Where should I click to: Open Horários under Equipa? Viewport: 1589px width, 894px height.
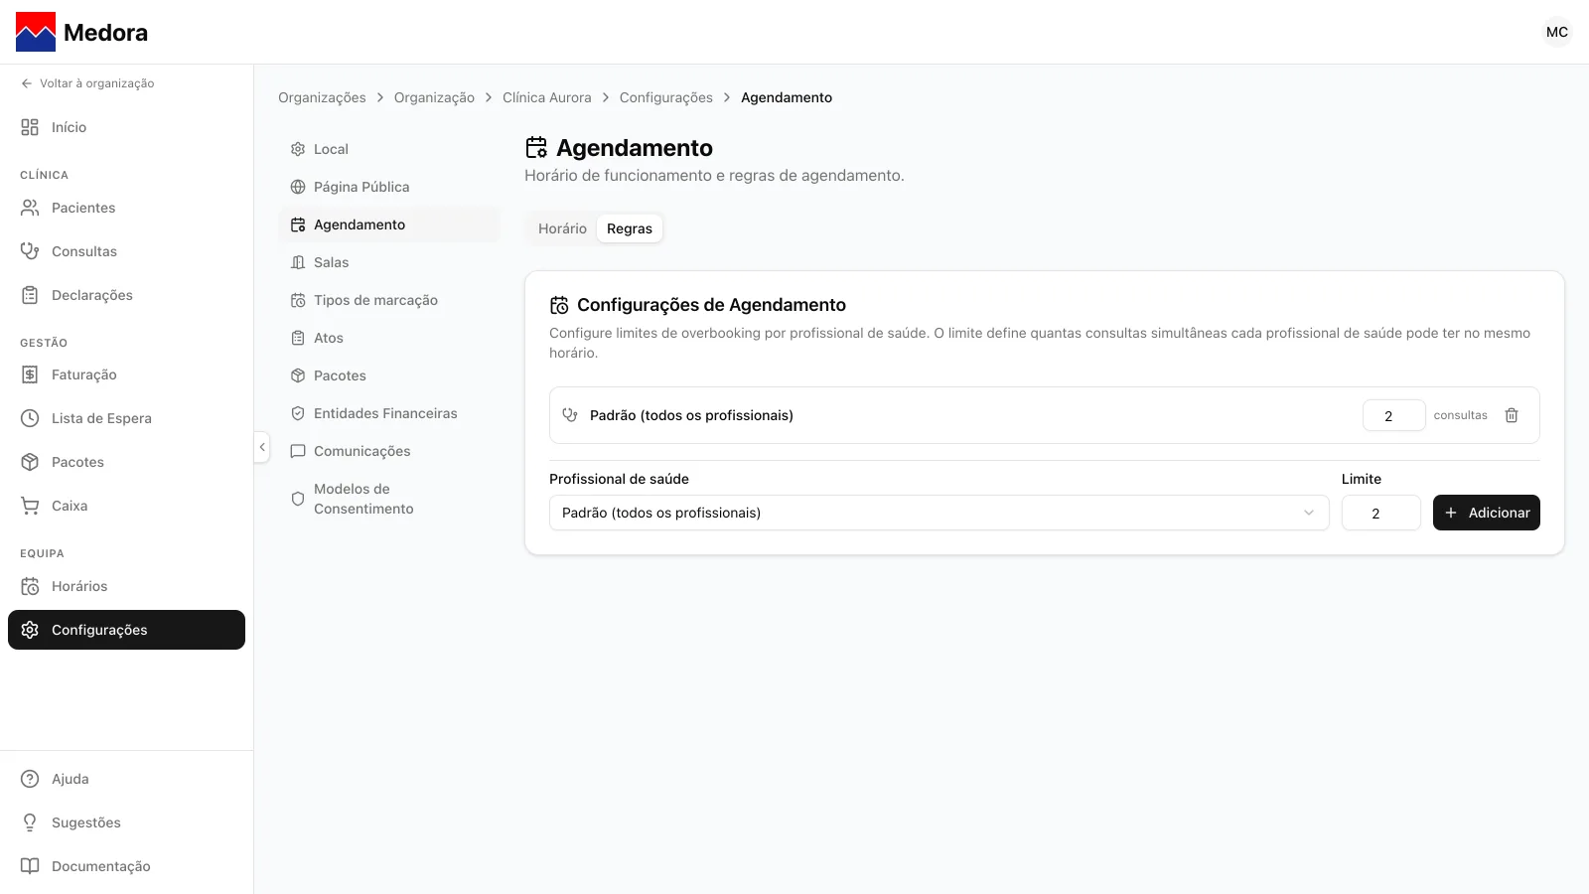(126, 586)
